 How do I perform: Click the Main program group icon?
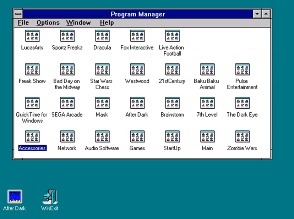(x=207, y=136)
